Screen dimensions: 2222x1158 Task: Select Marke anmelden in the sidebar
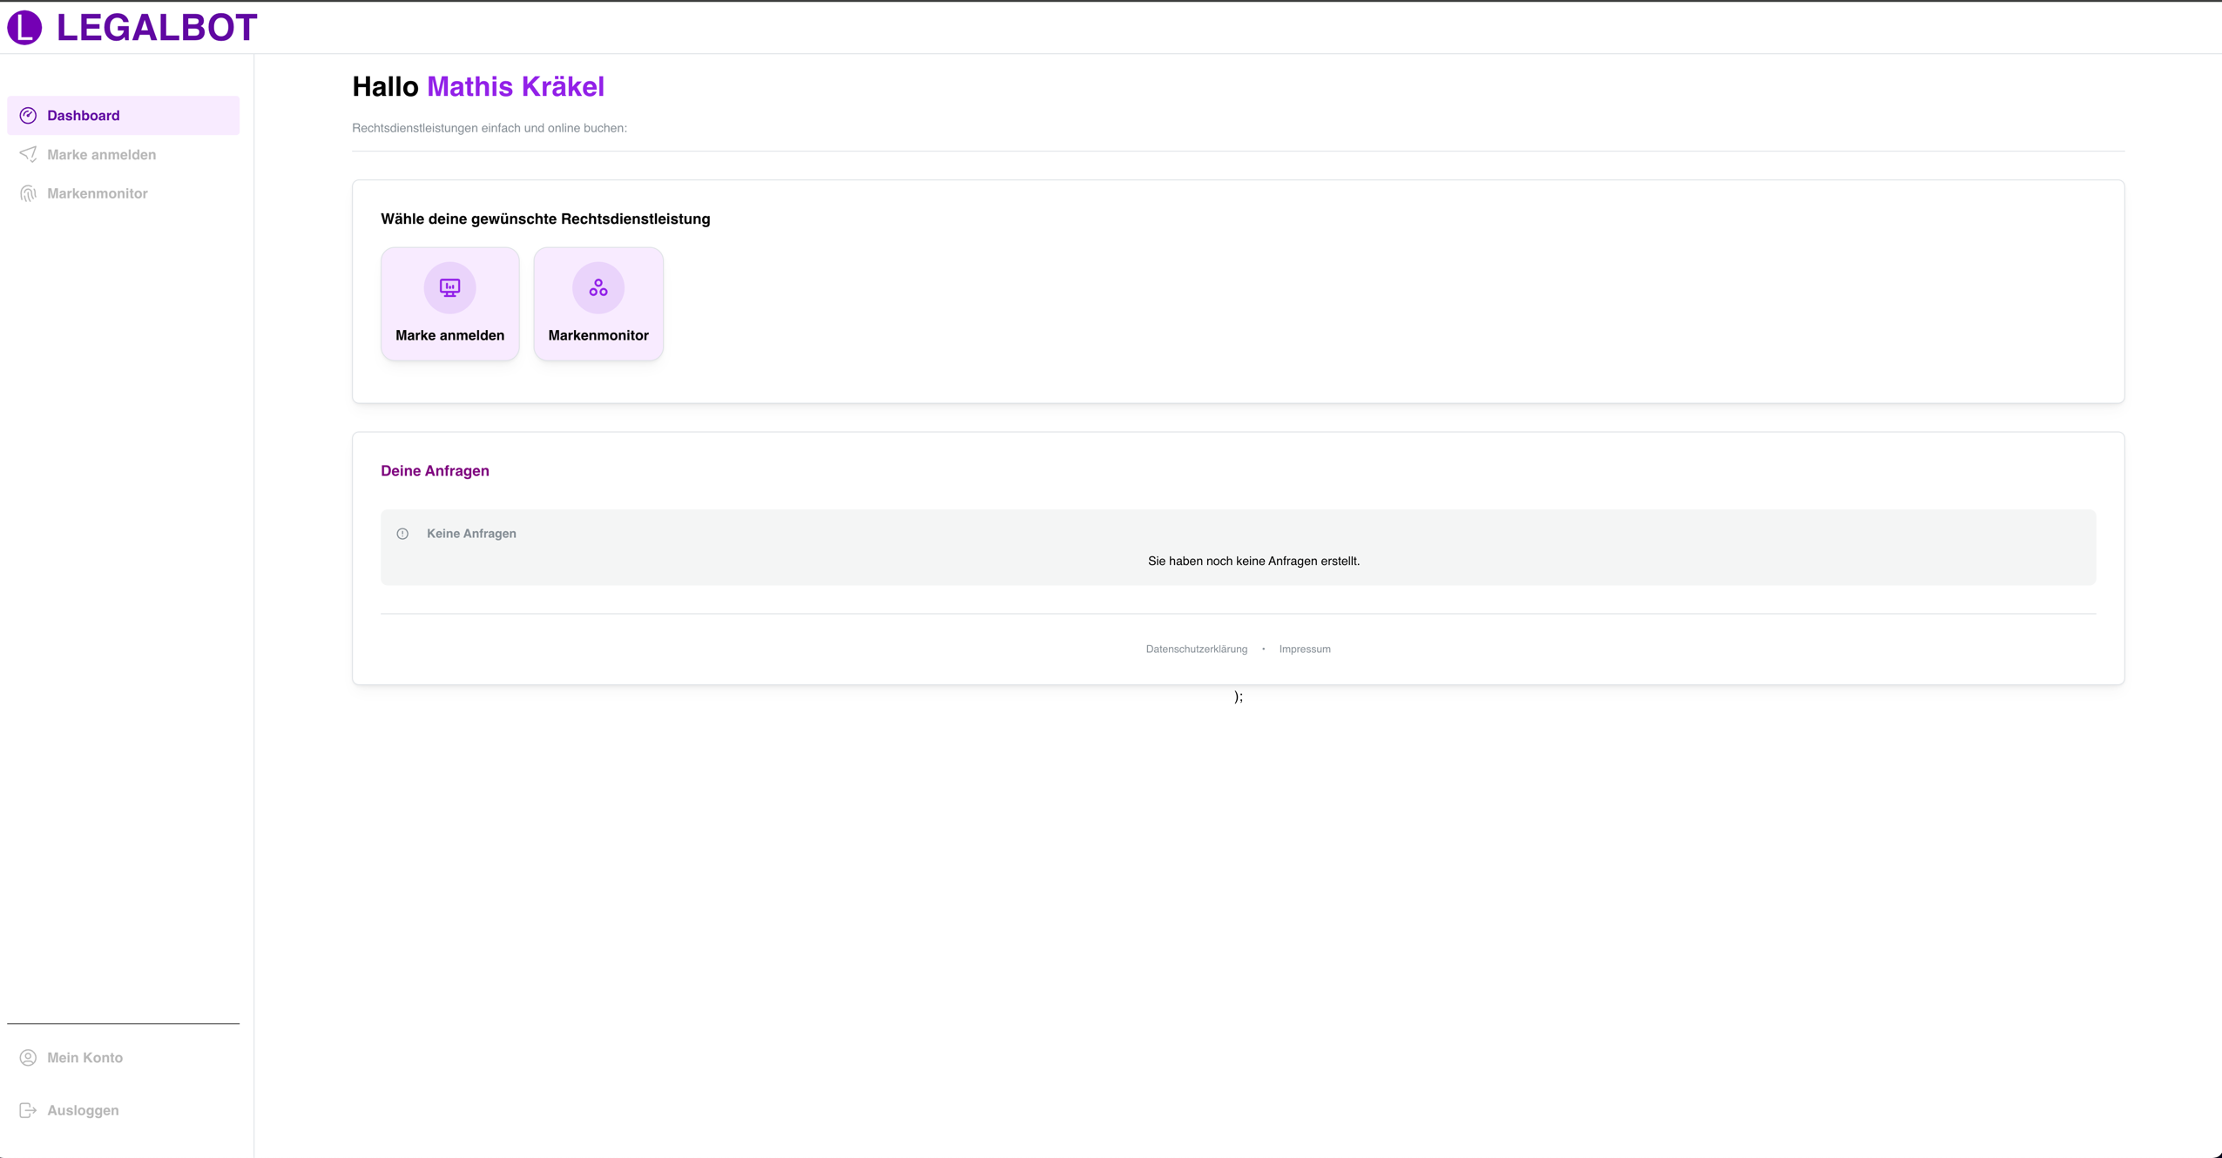123,154
